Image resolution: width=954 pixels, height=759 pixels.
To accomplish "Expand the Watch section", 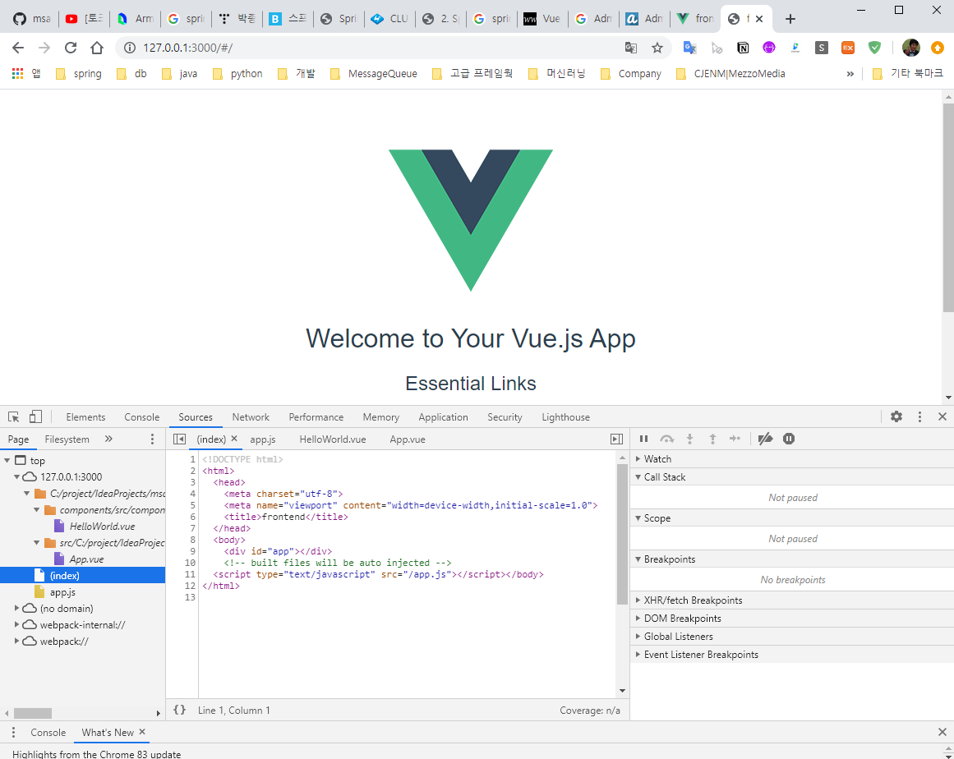I will [x=791, y=458].
